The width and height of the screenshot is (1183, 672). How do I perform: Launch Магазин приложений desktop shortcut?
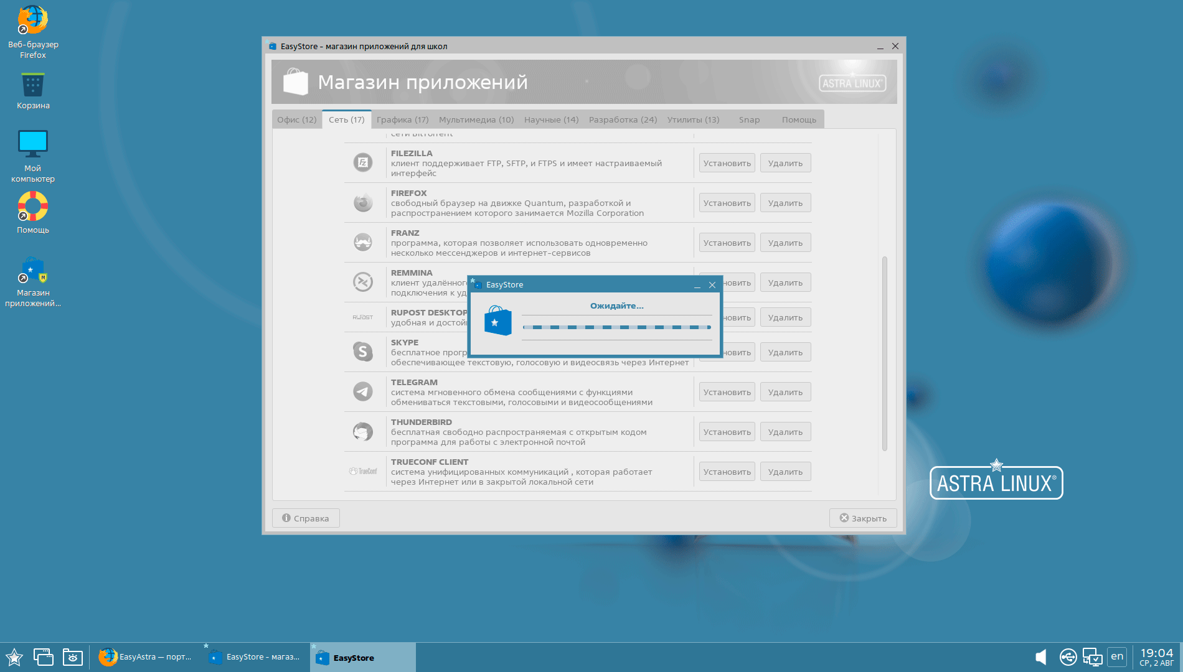(x=33, y=282)
